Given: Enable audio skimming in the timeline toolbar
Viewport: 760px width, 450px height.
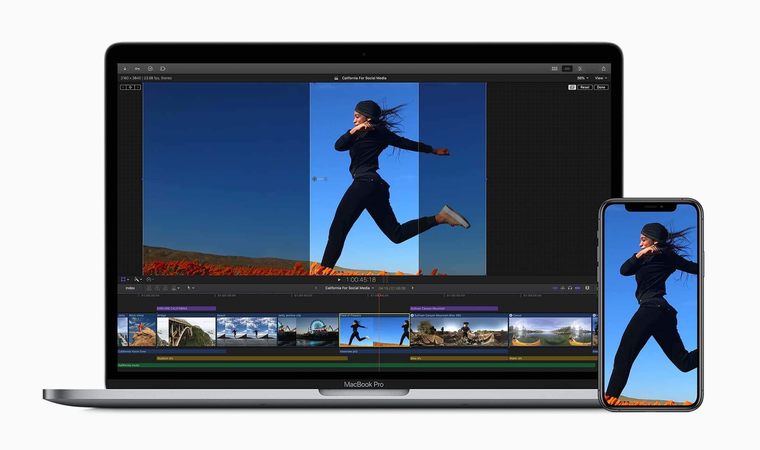Looking at the screenshot, I should (x=562, y=288).
